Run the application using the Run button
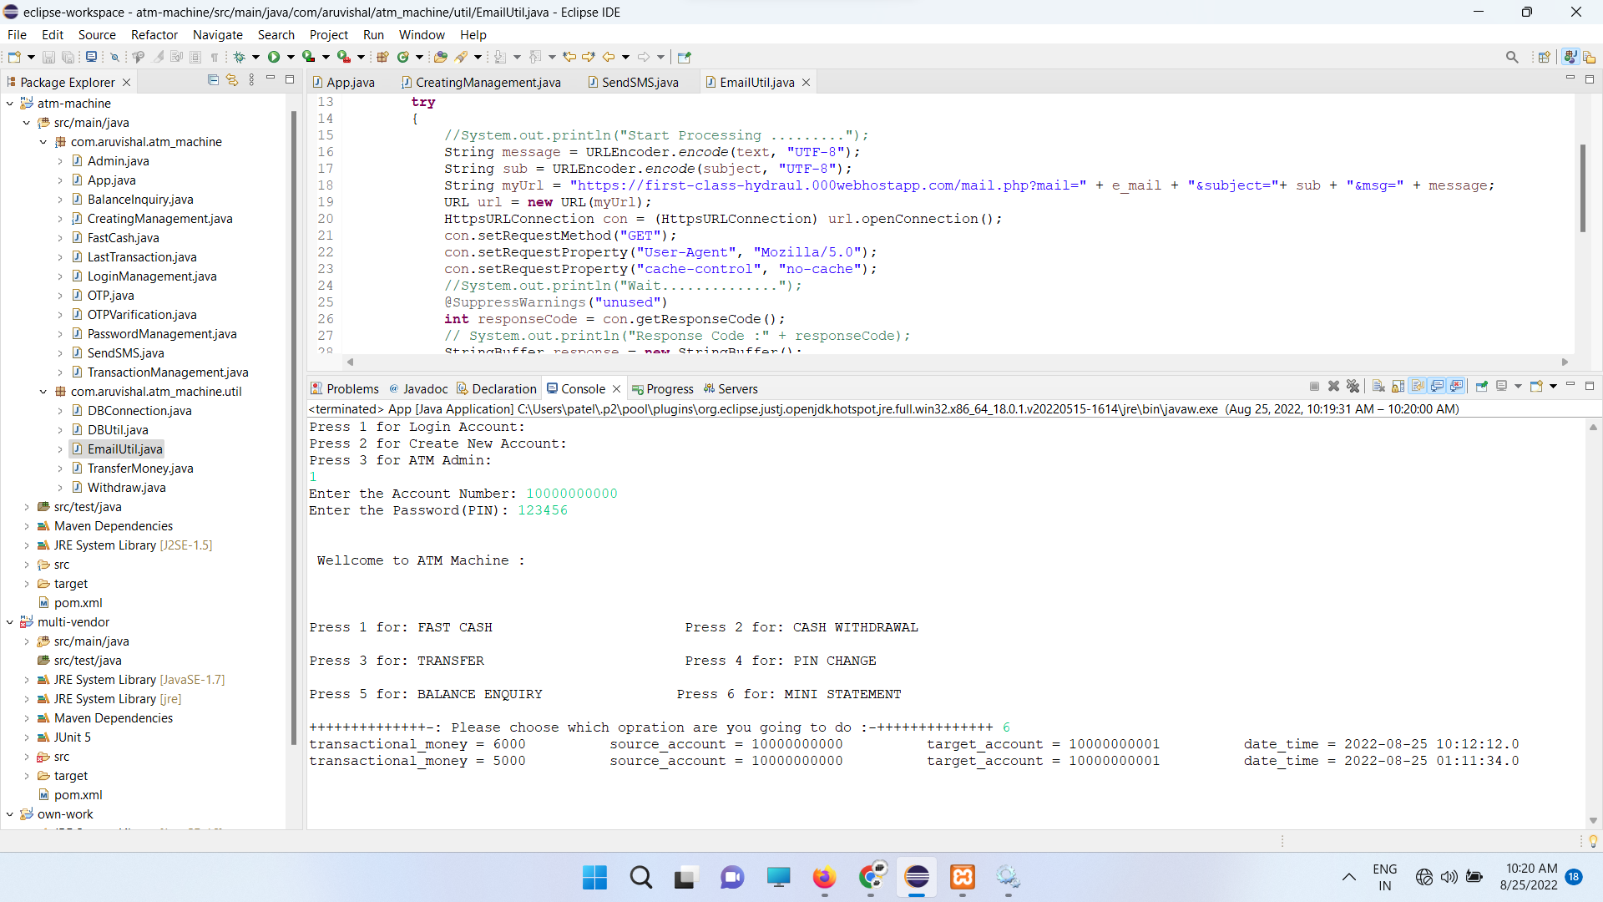The height and width of the screenshot is (902, 1603). coord(276,57)
